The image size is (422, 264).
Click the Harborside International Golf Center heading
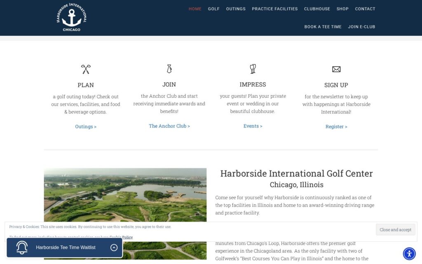point(297,174)
